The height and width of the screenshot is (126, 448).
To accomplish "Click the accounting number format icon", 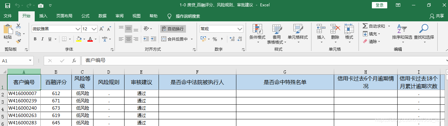I will click(x=204, y=39).
